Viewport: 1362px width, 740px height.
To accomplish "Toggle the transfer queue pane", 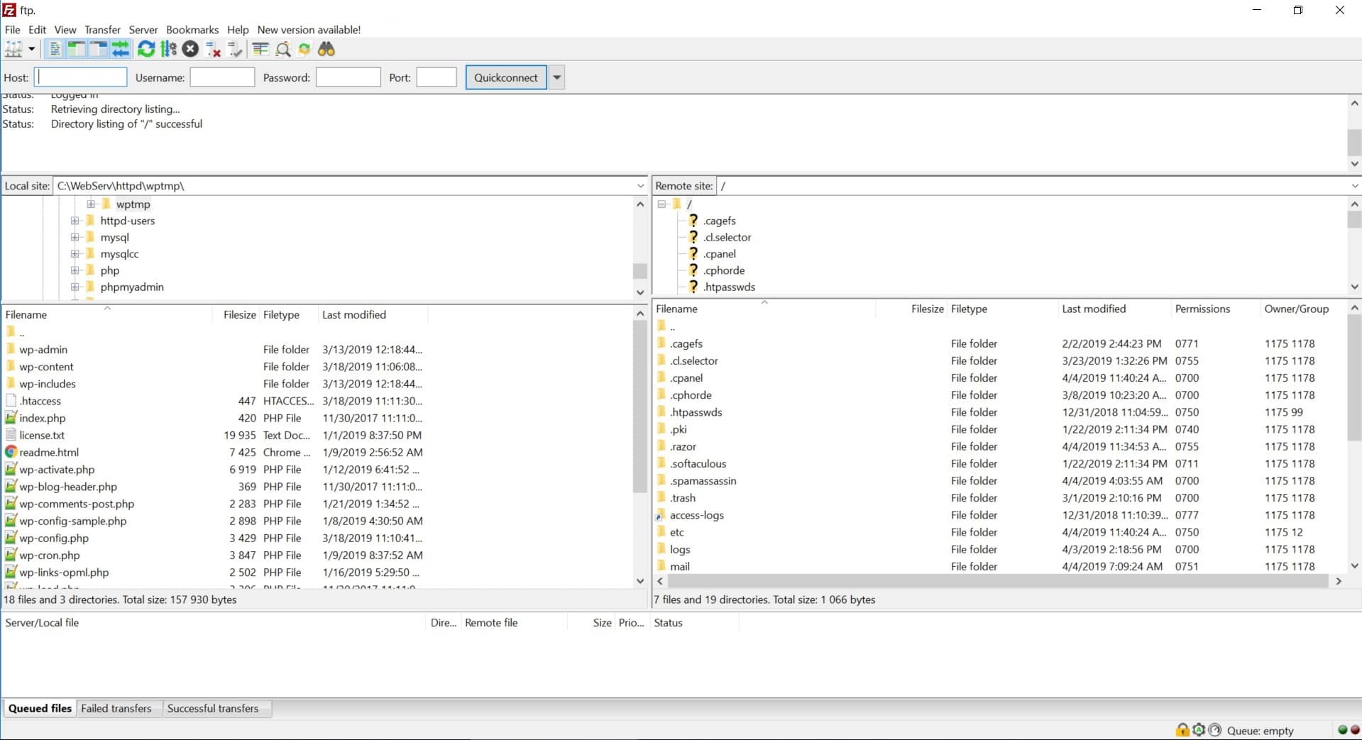I will pyautogui.click(x=121, y=48).
